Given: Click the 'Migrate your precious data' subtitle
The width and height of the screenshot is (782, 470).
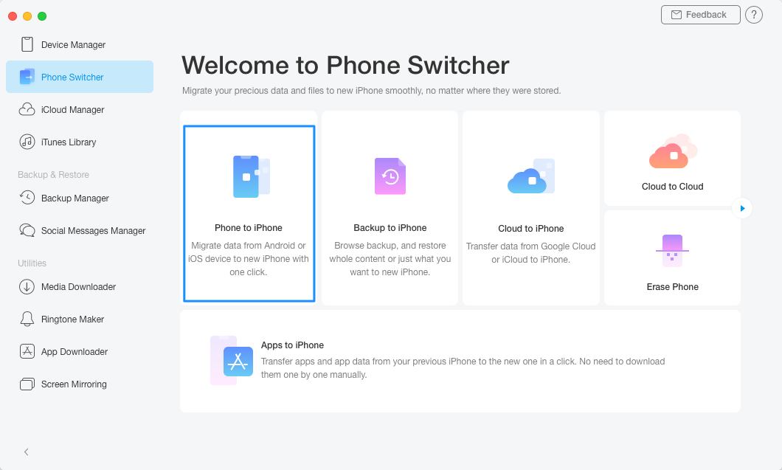Looking at the screenshot, I should 372,90.
